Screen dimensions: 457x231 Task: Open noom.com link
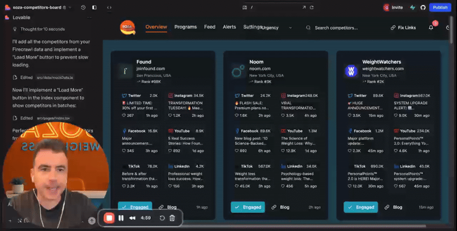pos(260,69)
